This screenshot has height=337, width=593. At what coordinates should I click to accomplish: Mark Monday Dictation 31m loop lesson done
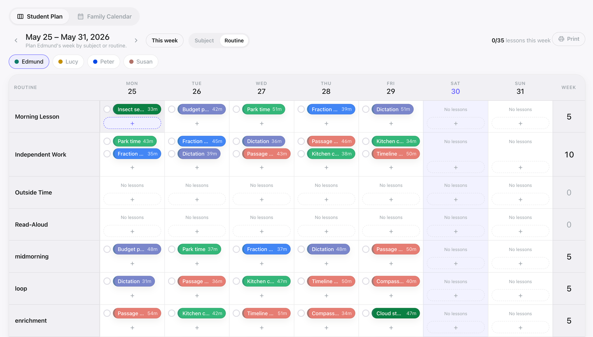tap(107, 281)
